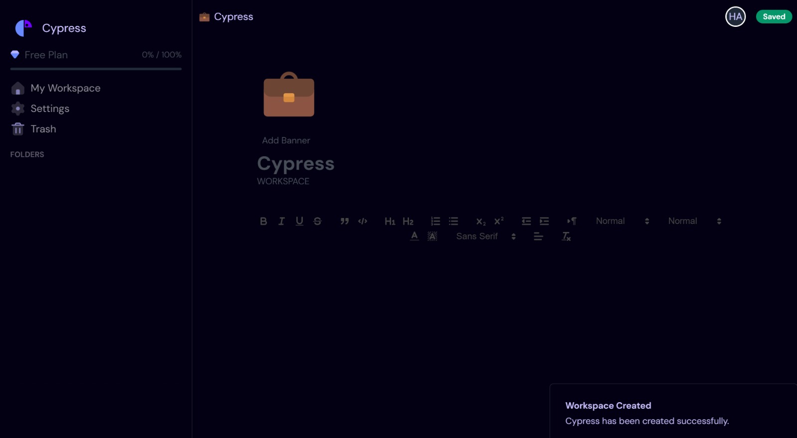Open the first Normal size dropdown
The image size is (797, 438).
pos(623,221)
